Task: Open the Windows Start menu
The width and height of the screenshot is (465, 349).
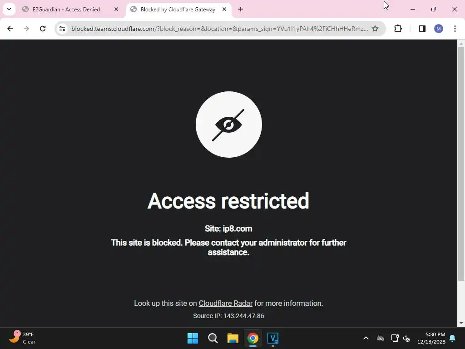Action: coord(193,338)
